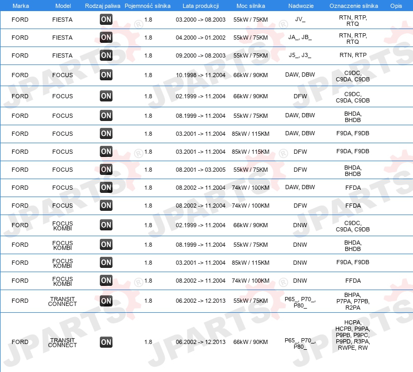Click the ON badge in the Focus Kombi 66kW row
Viewport: 413px width, 372px height.
click(x=106, y=225)
